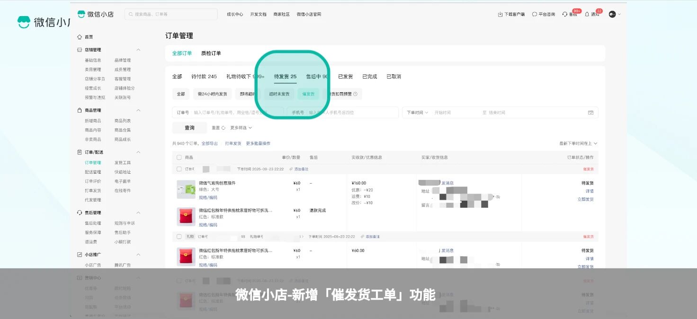Collapse the 售后管理 sidebar section chevron
The height and width of the screenshot is (319, 697).
click(x=138, y=213)
